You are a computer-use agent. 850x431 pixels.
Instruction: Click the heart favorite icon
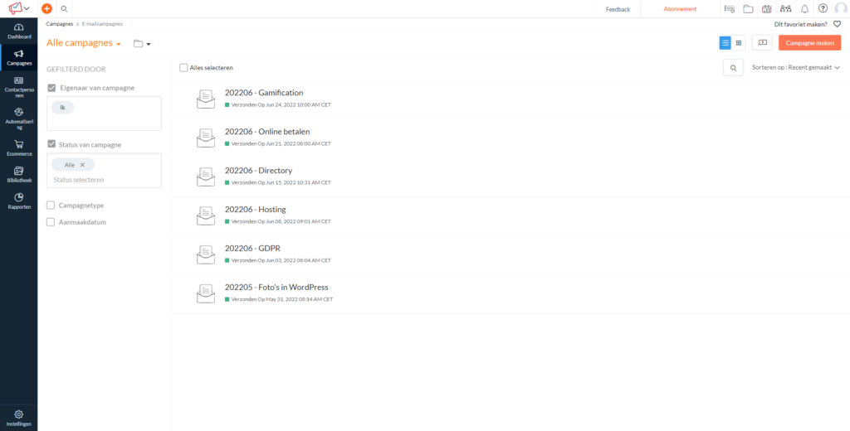tap(837, 24)
